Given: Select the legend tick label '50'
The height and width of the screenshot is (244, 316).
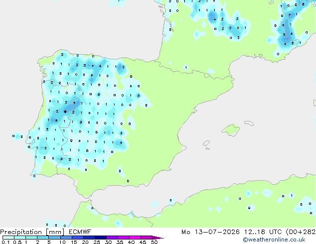Looking at the screenshot, I should pyautogui.click(x=154, y=242).
